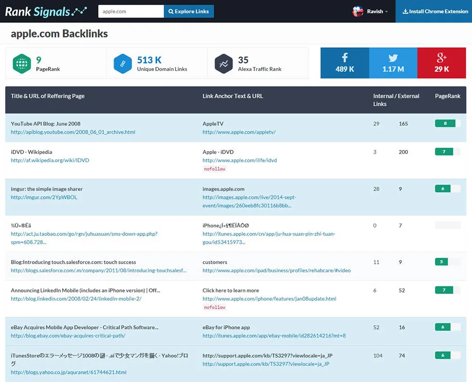This screenshot has height=382, width=472.
Task: Select the PageRank hexagon icon
Action: pos(22,62)
